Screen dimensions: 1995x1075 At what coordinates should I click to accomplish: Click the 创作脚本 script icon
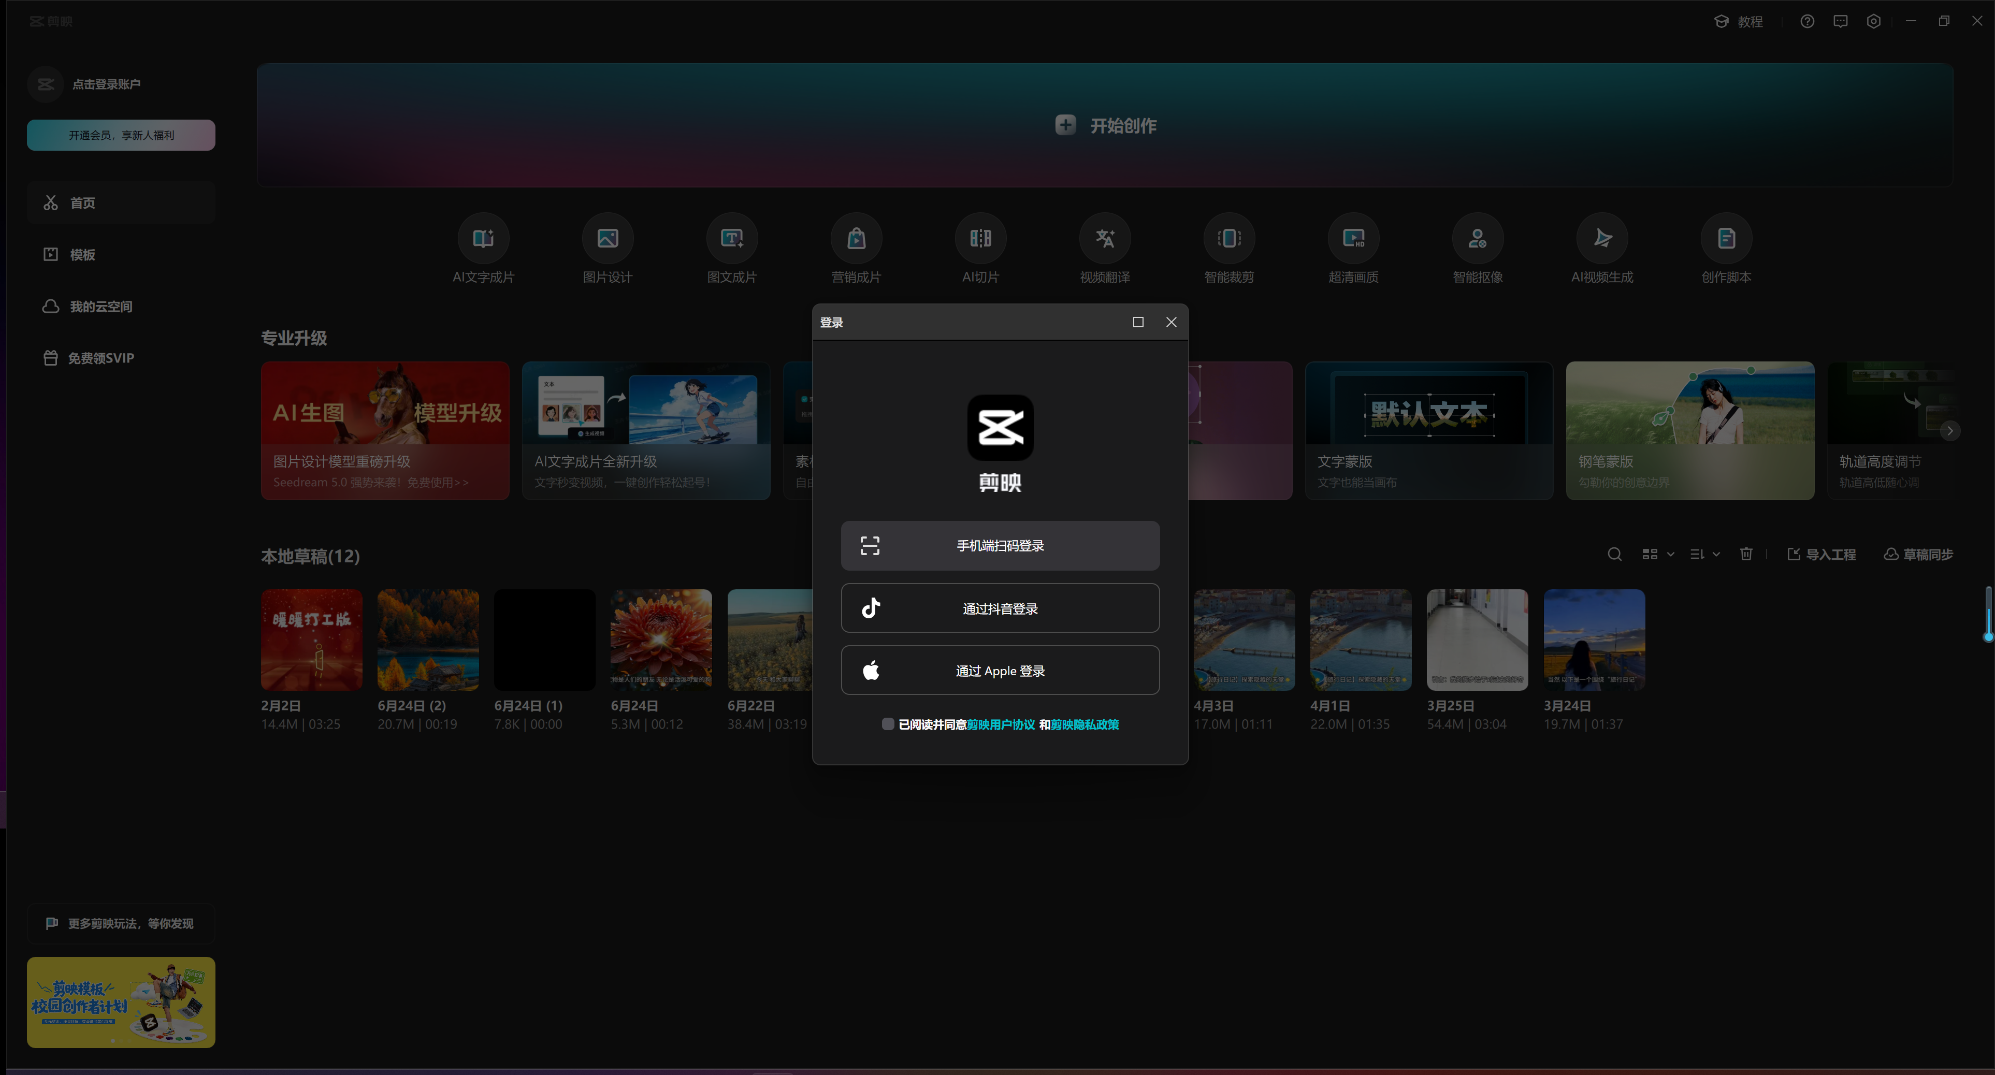coord(1726,239)
